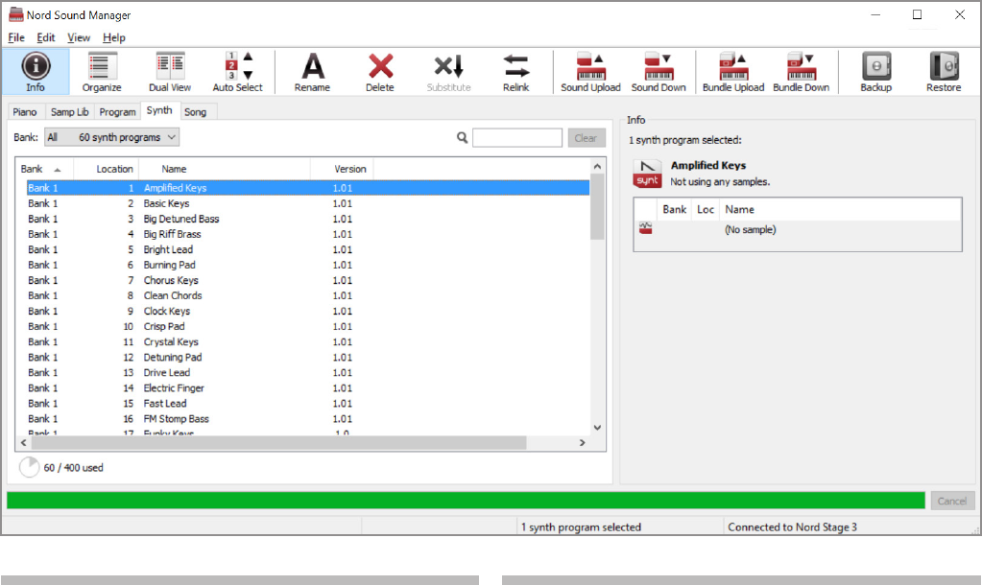The image size is (982, 585).
Task: Select the Synth tab
Action: 159,110
